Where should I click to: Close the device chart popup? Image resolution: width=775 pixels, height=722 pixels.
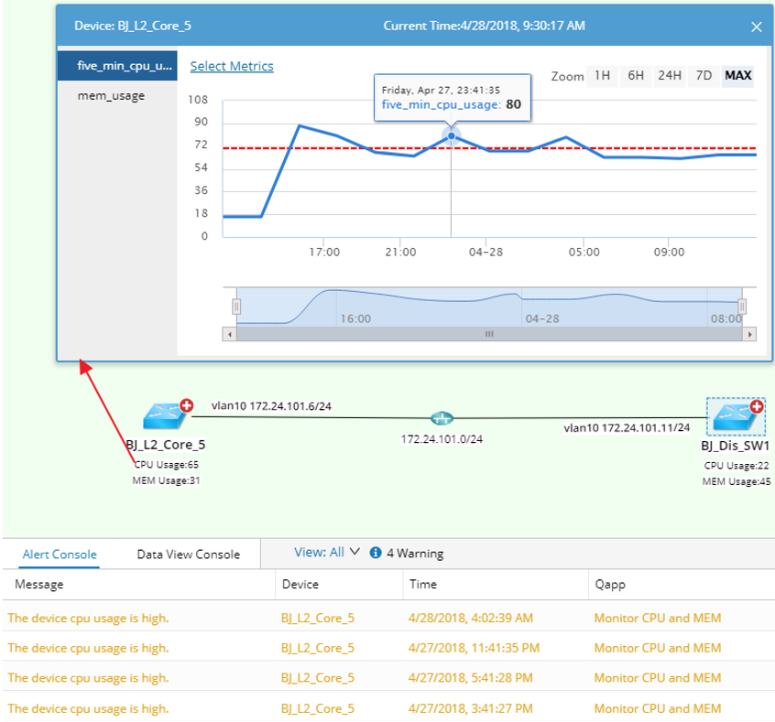click(x=756, y=27)
